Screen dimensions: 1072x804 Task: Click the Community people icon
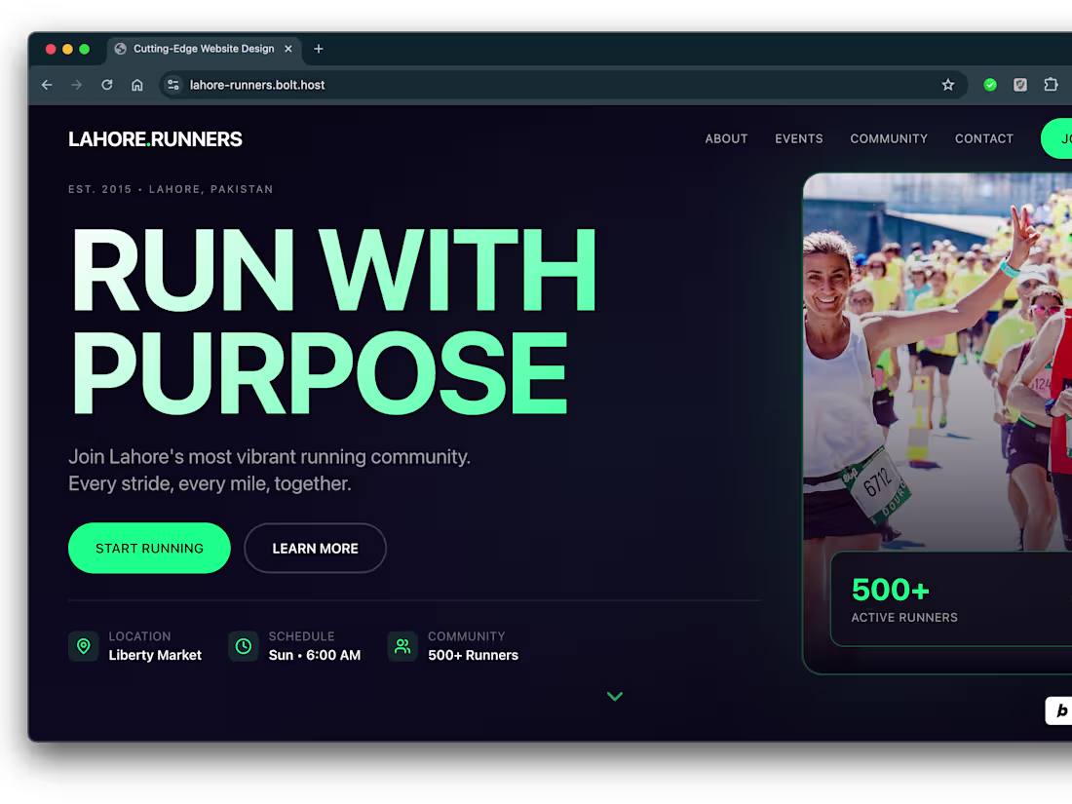402,646
